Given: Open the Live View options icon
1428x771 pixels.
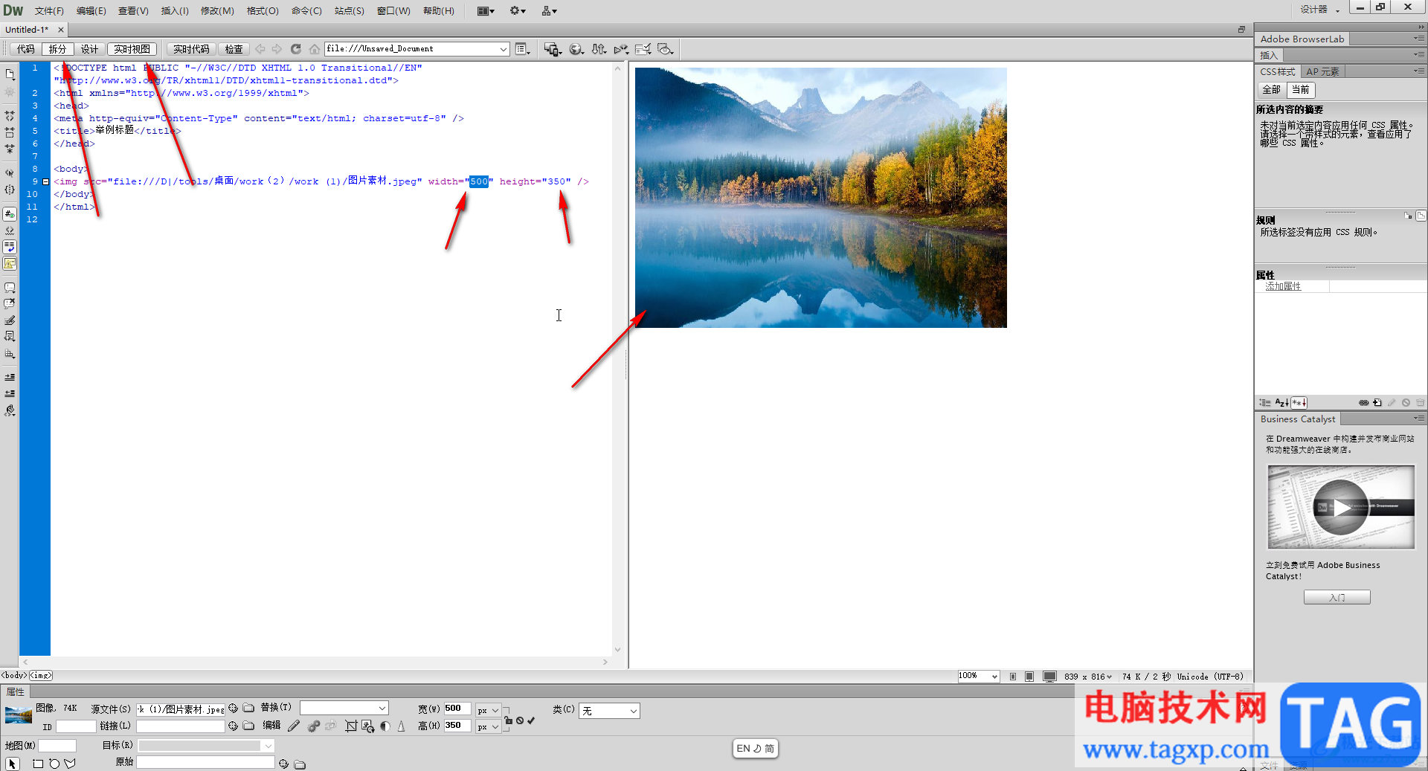Looking at the screenshot, I should (523, 49).
